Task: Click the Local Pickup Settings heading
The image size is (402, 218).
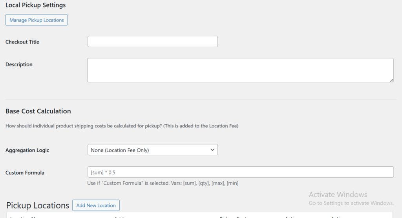Action: click(36, 5)
